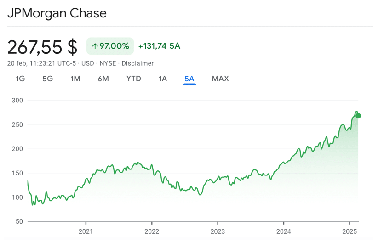
Task: Click the active 5A range tab
Action: click(189, 79)
